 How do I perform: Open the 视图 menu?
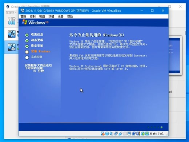42,16
